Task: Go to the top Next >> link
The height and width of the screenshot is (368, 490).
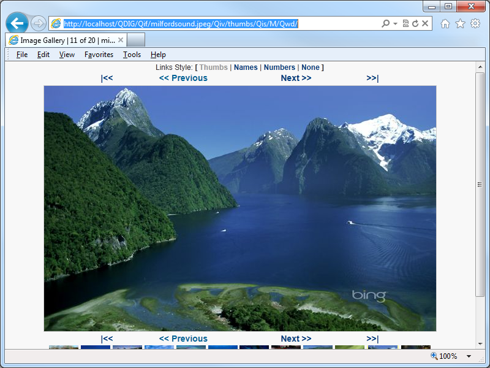Action: [x=296, y=78]
